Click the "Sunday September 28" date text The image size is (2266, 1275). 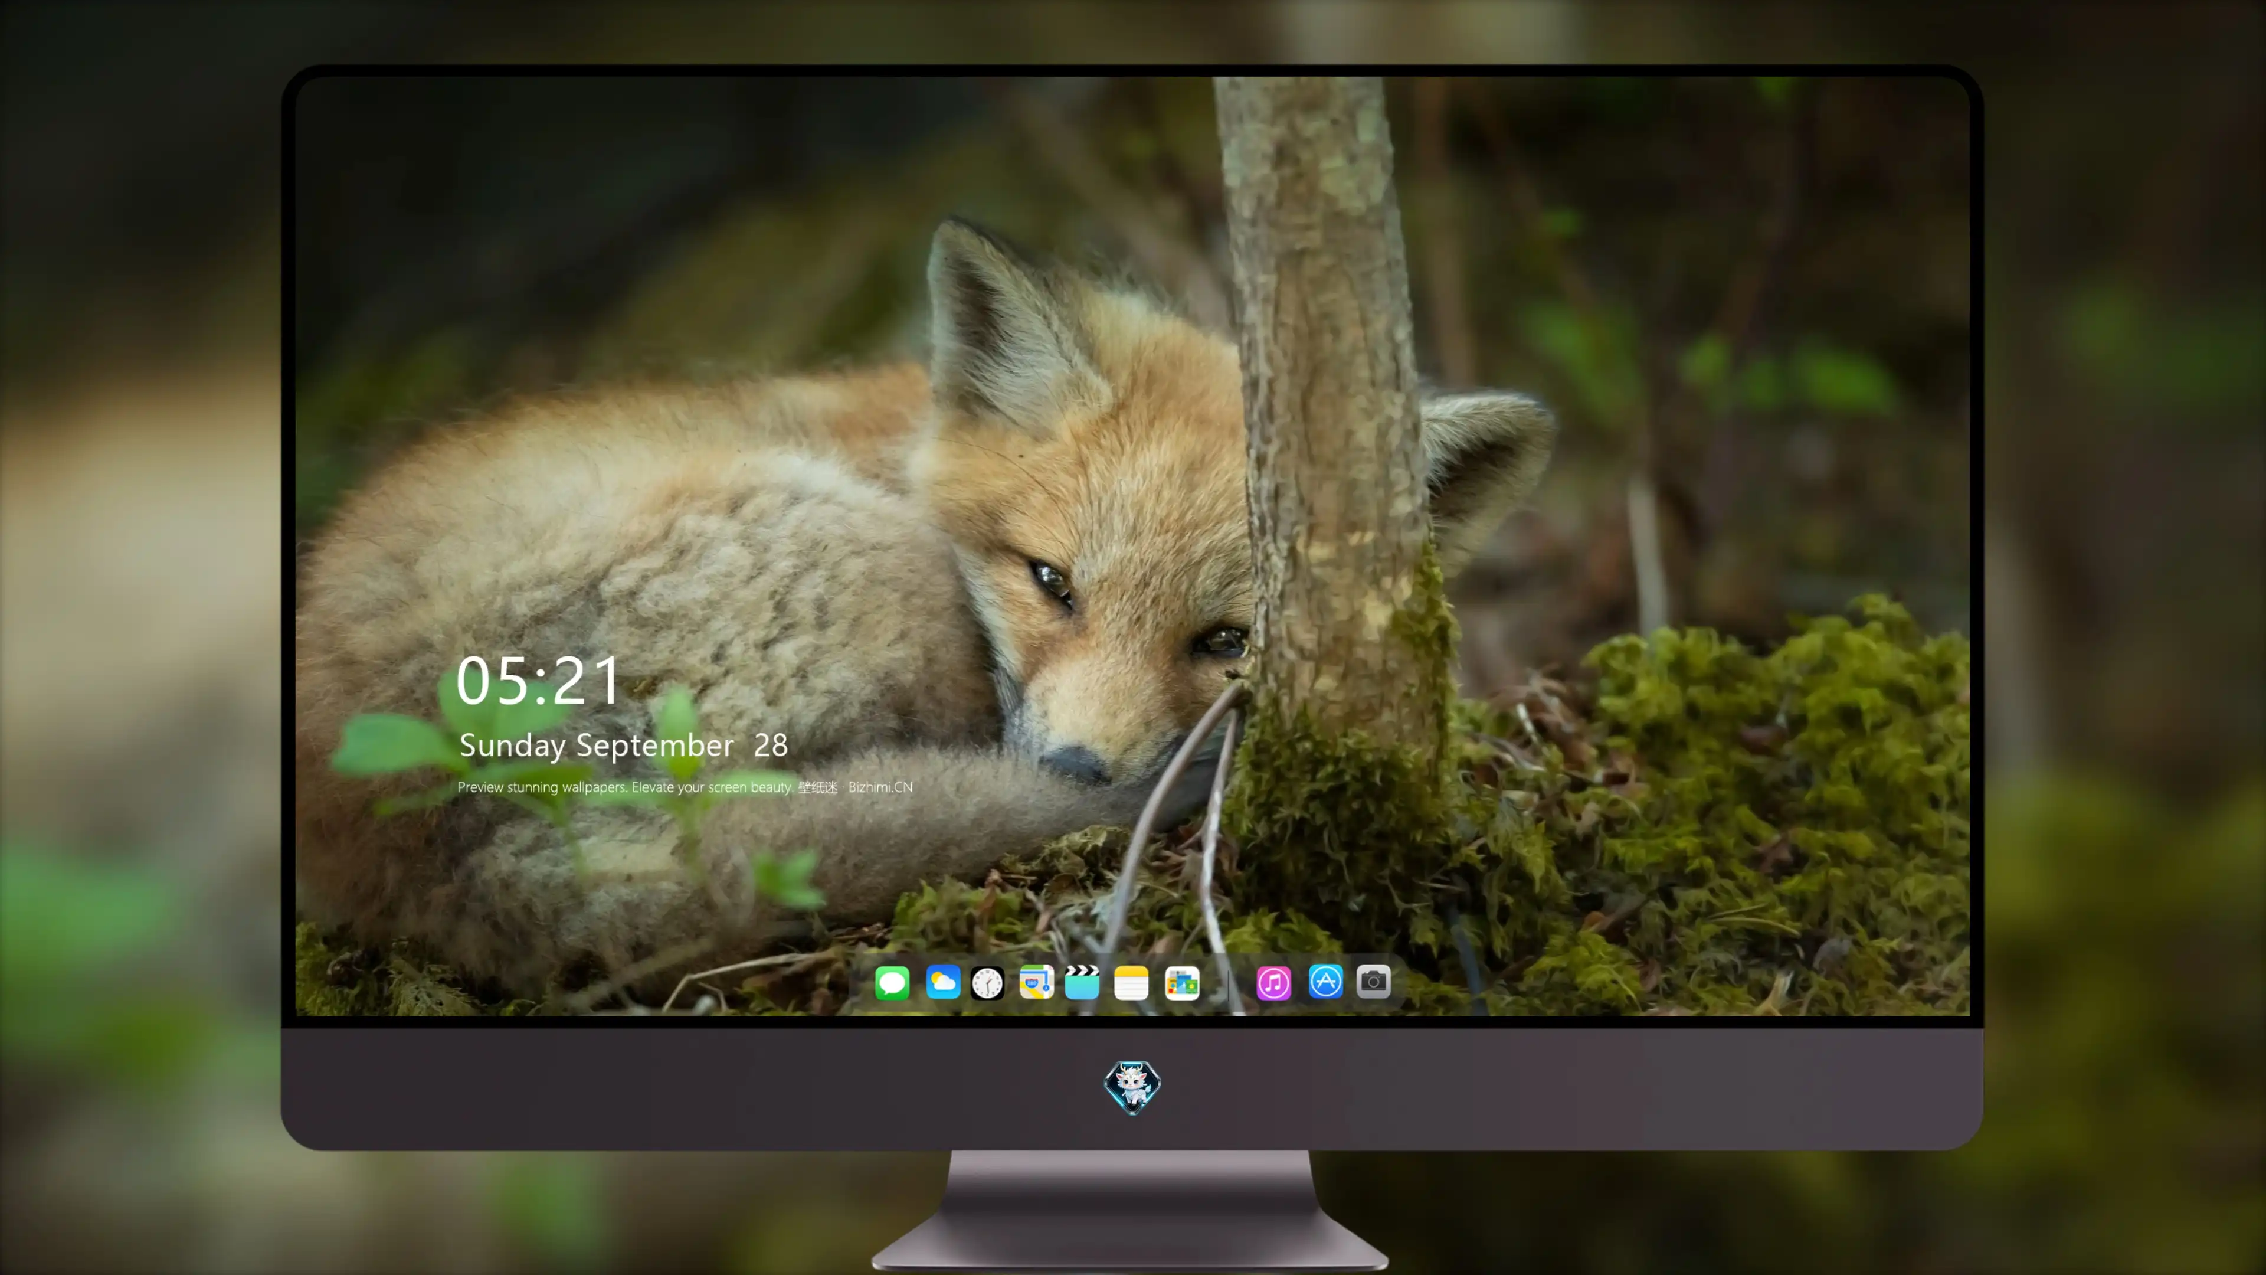point(624,746)
